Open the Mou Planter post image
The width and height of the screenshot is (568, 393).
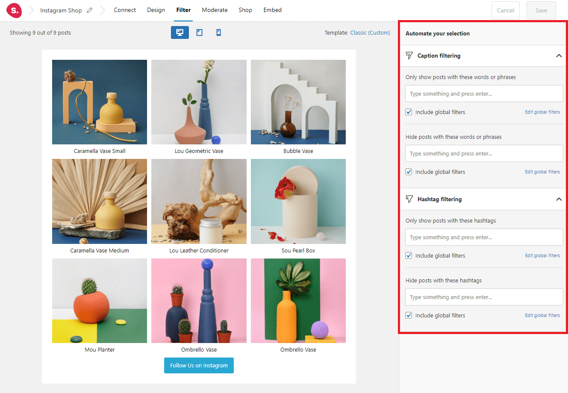pos(100,301)
